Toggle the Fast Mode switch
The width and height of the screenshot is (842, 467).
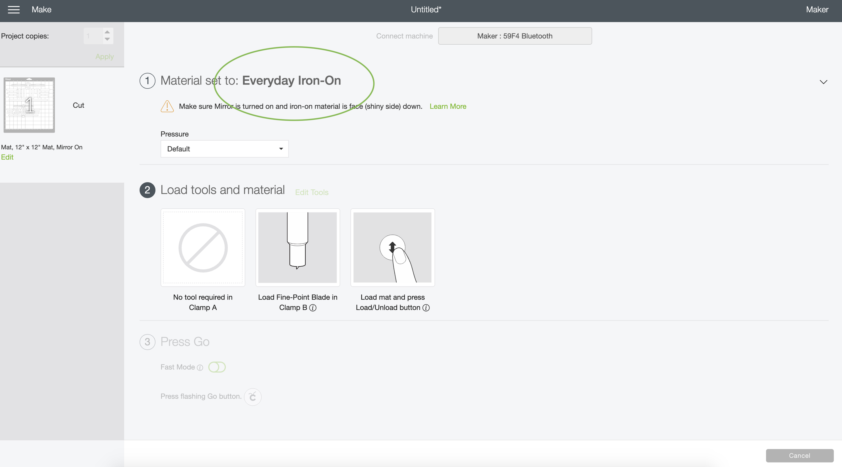tap(217, 367)
